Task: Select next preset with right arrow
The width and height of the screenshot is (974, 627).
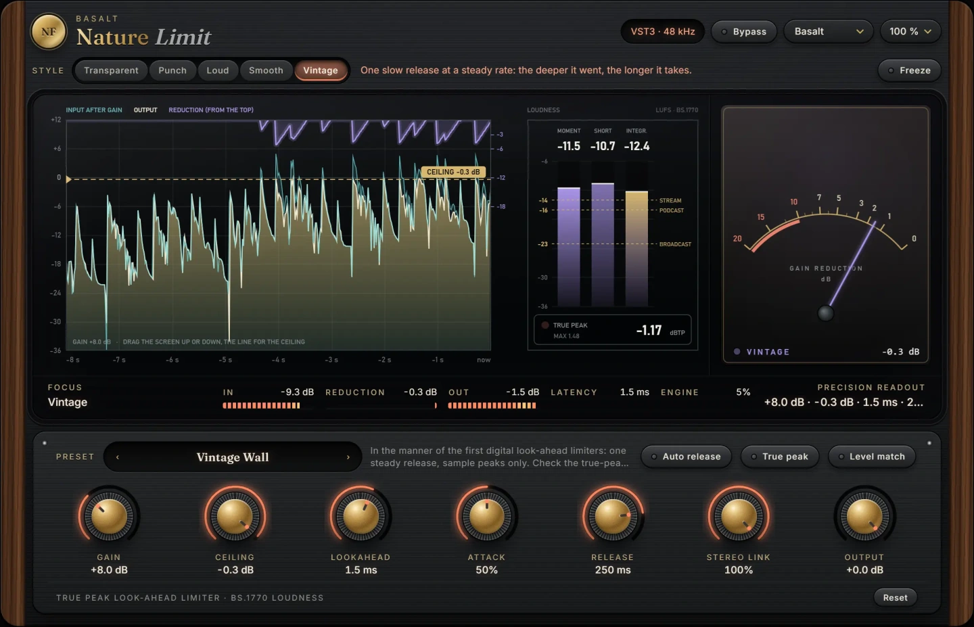Action: click(348, 457)
